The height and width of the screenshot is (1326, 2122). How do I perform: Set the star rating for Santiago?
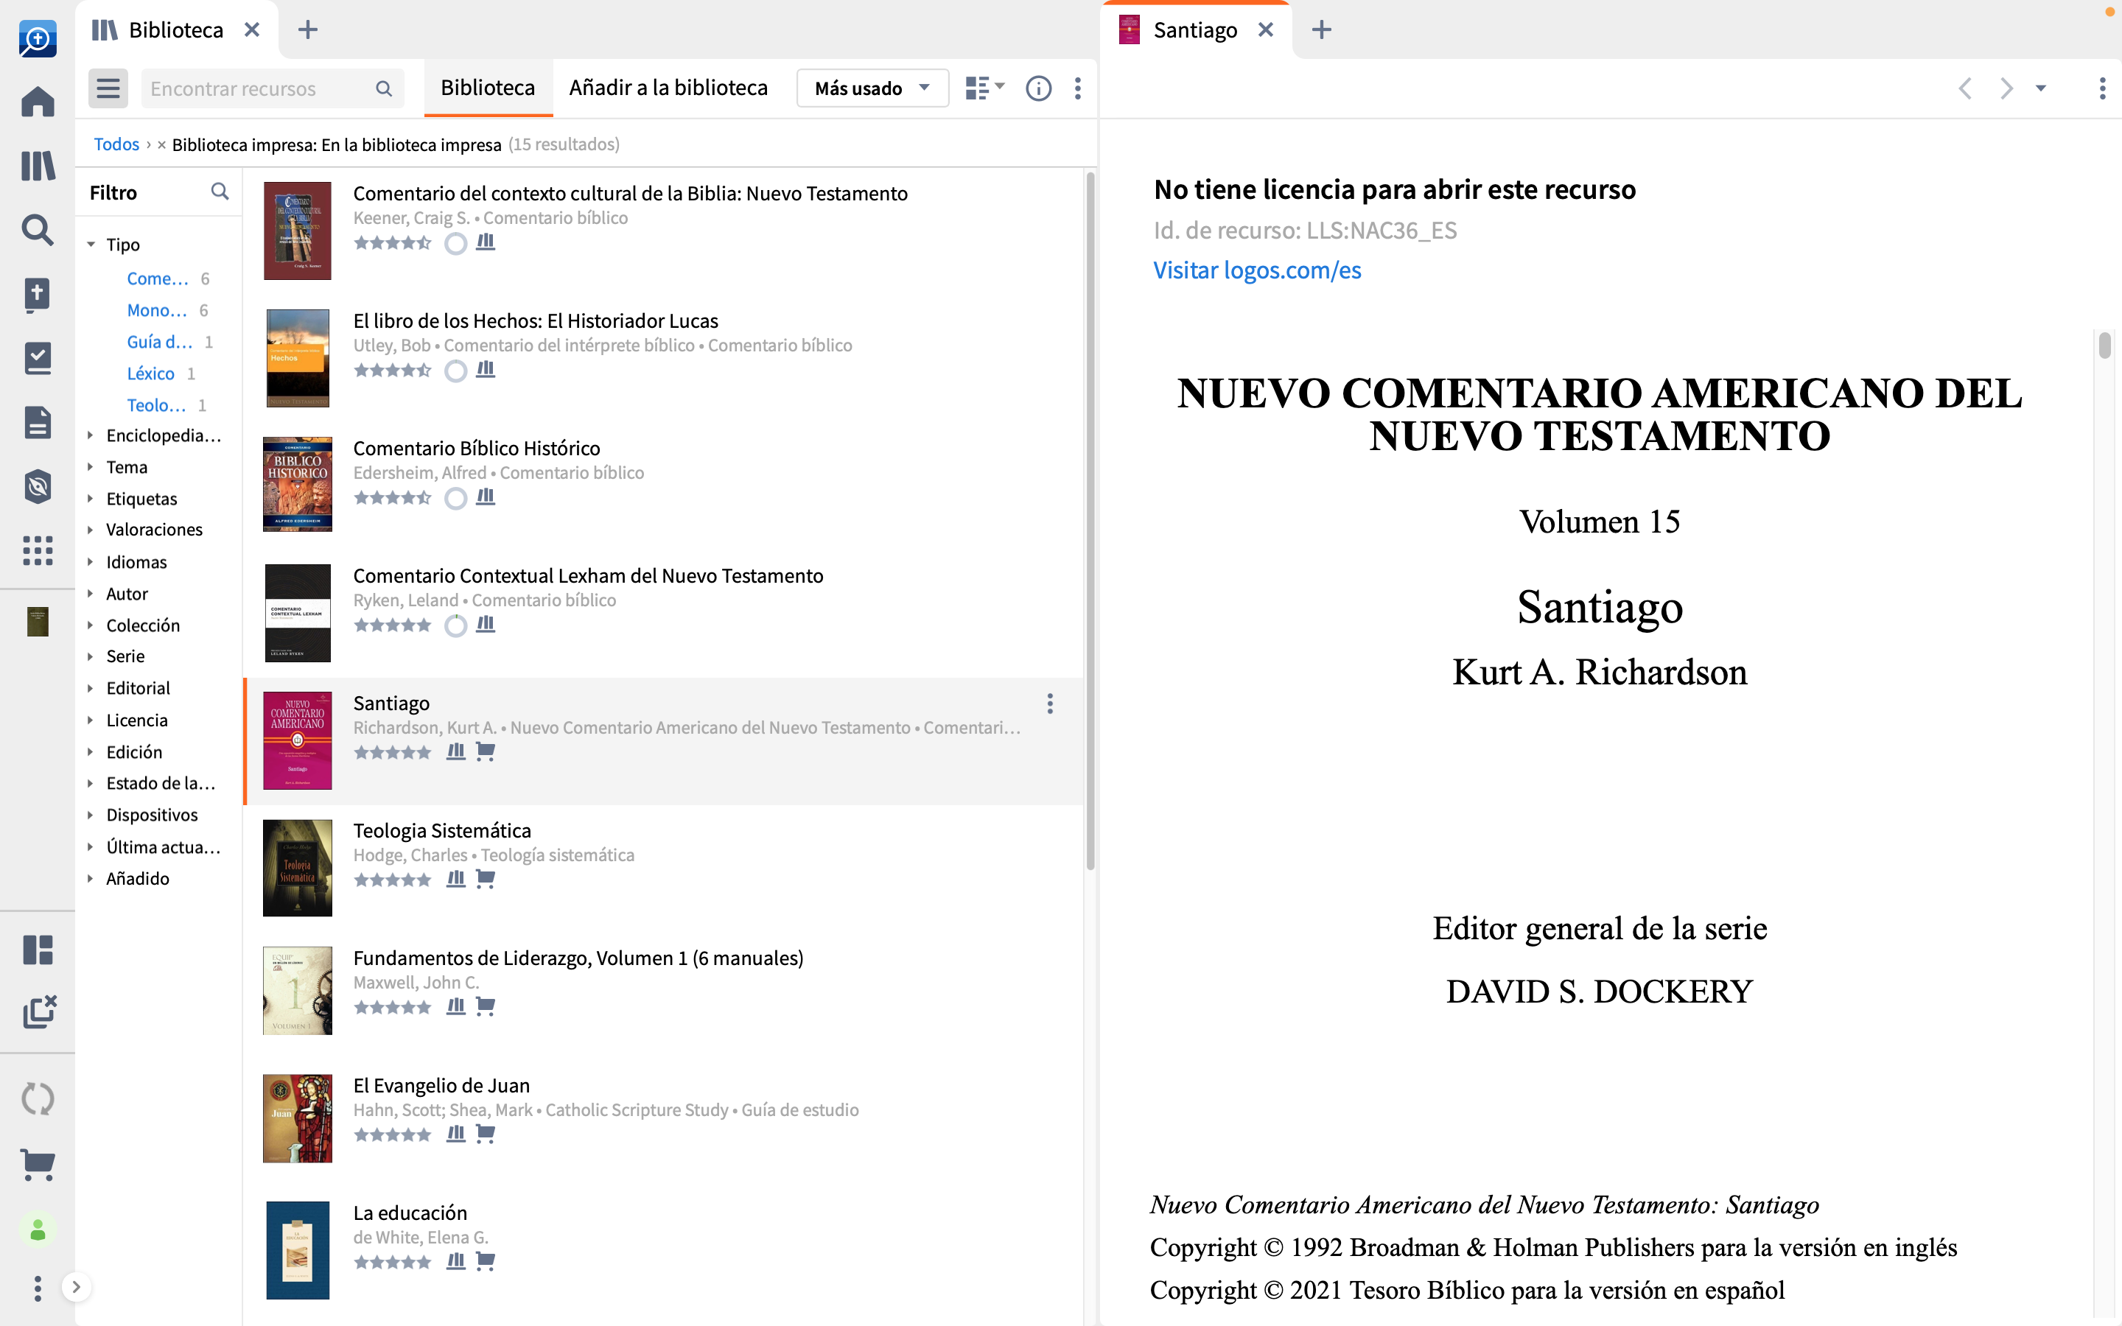tap(393, 752)
